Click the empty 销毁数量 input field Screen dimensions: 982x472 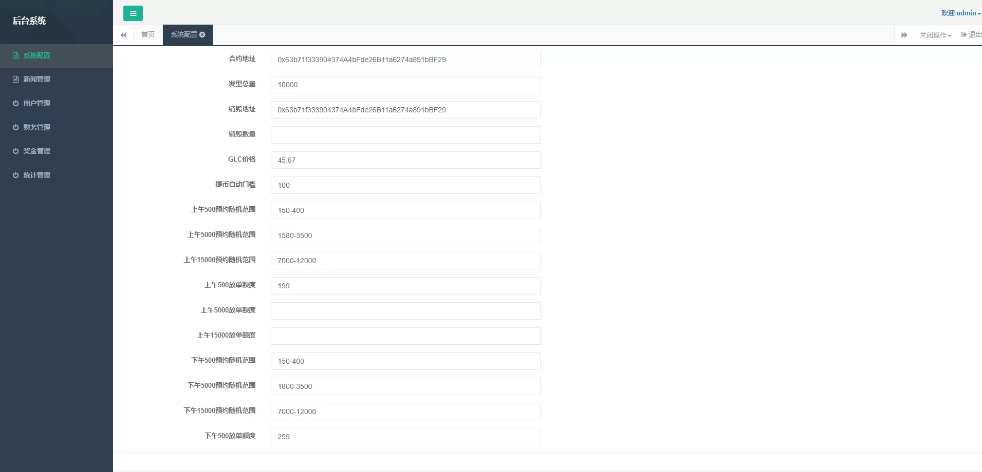pos(405,135)
